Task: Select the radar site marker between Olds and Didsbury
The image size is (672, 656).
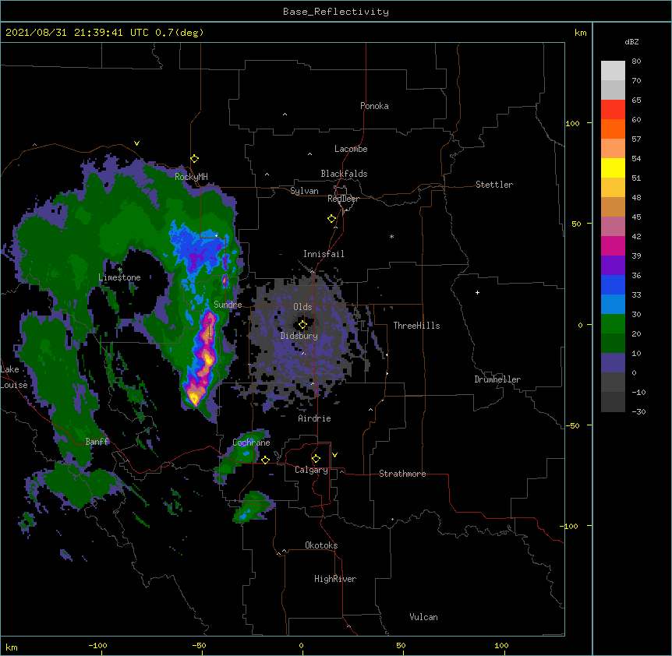Action: pyautogui.click(x=302, y=324)
